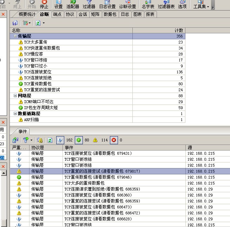Toggle warning events filter showing 114
Viewport: 230px width, 227px height.
(95, 140)
